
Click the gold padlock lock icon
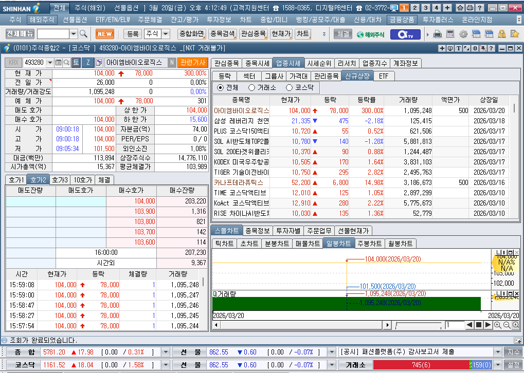click(501, 34)
